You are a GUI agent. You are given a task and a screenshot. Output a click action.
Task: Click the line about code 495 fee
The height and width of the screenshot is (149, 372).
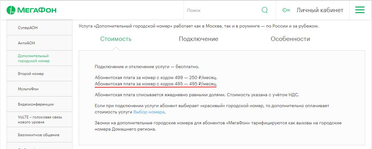(156, 84)
